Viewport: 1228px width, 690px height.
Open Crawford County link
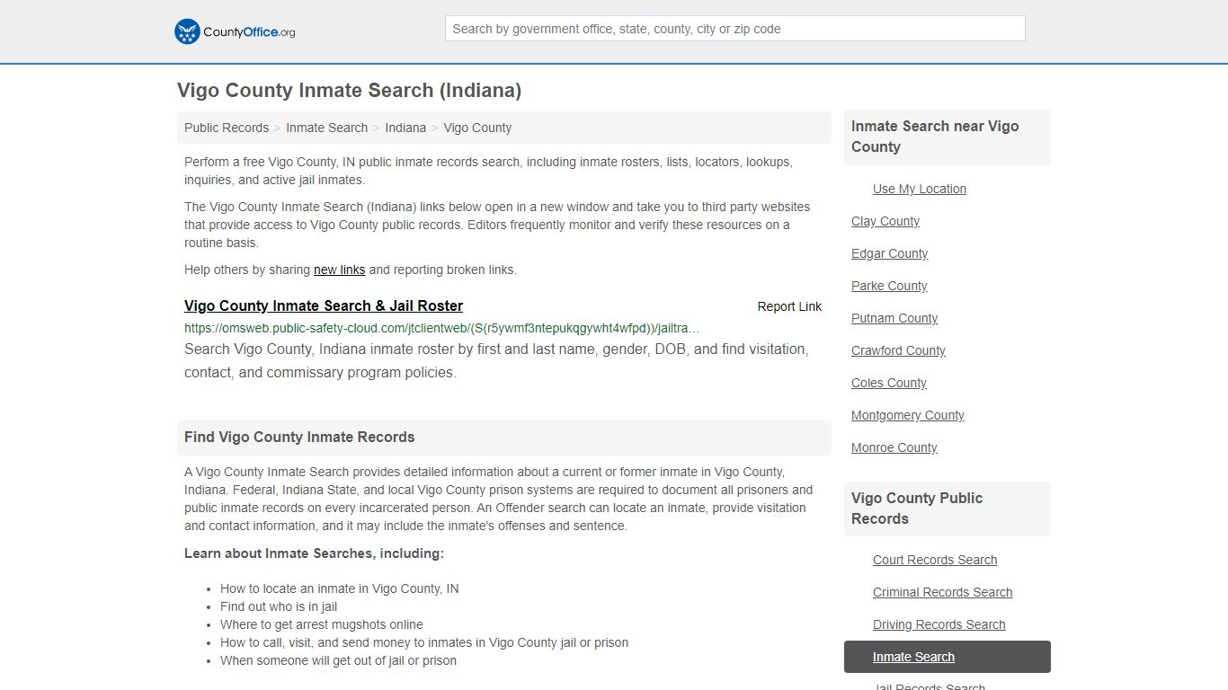(x=898, y=350)
